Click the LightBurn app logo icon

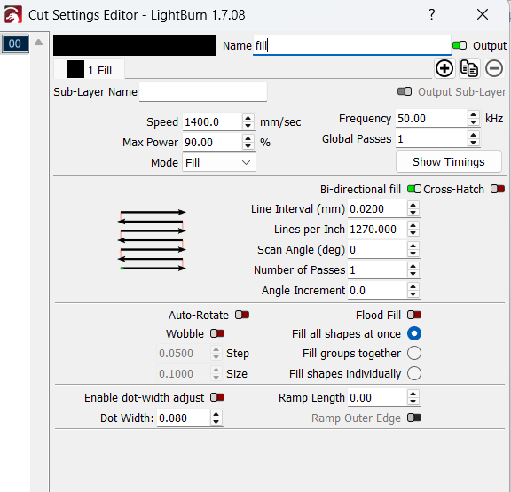13,15
